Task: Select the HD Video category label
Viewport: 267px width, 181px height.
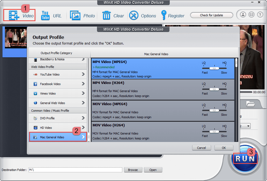Action: [x=46, y=128]
